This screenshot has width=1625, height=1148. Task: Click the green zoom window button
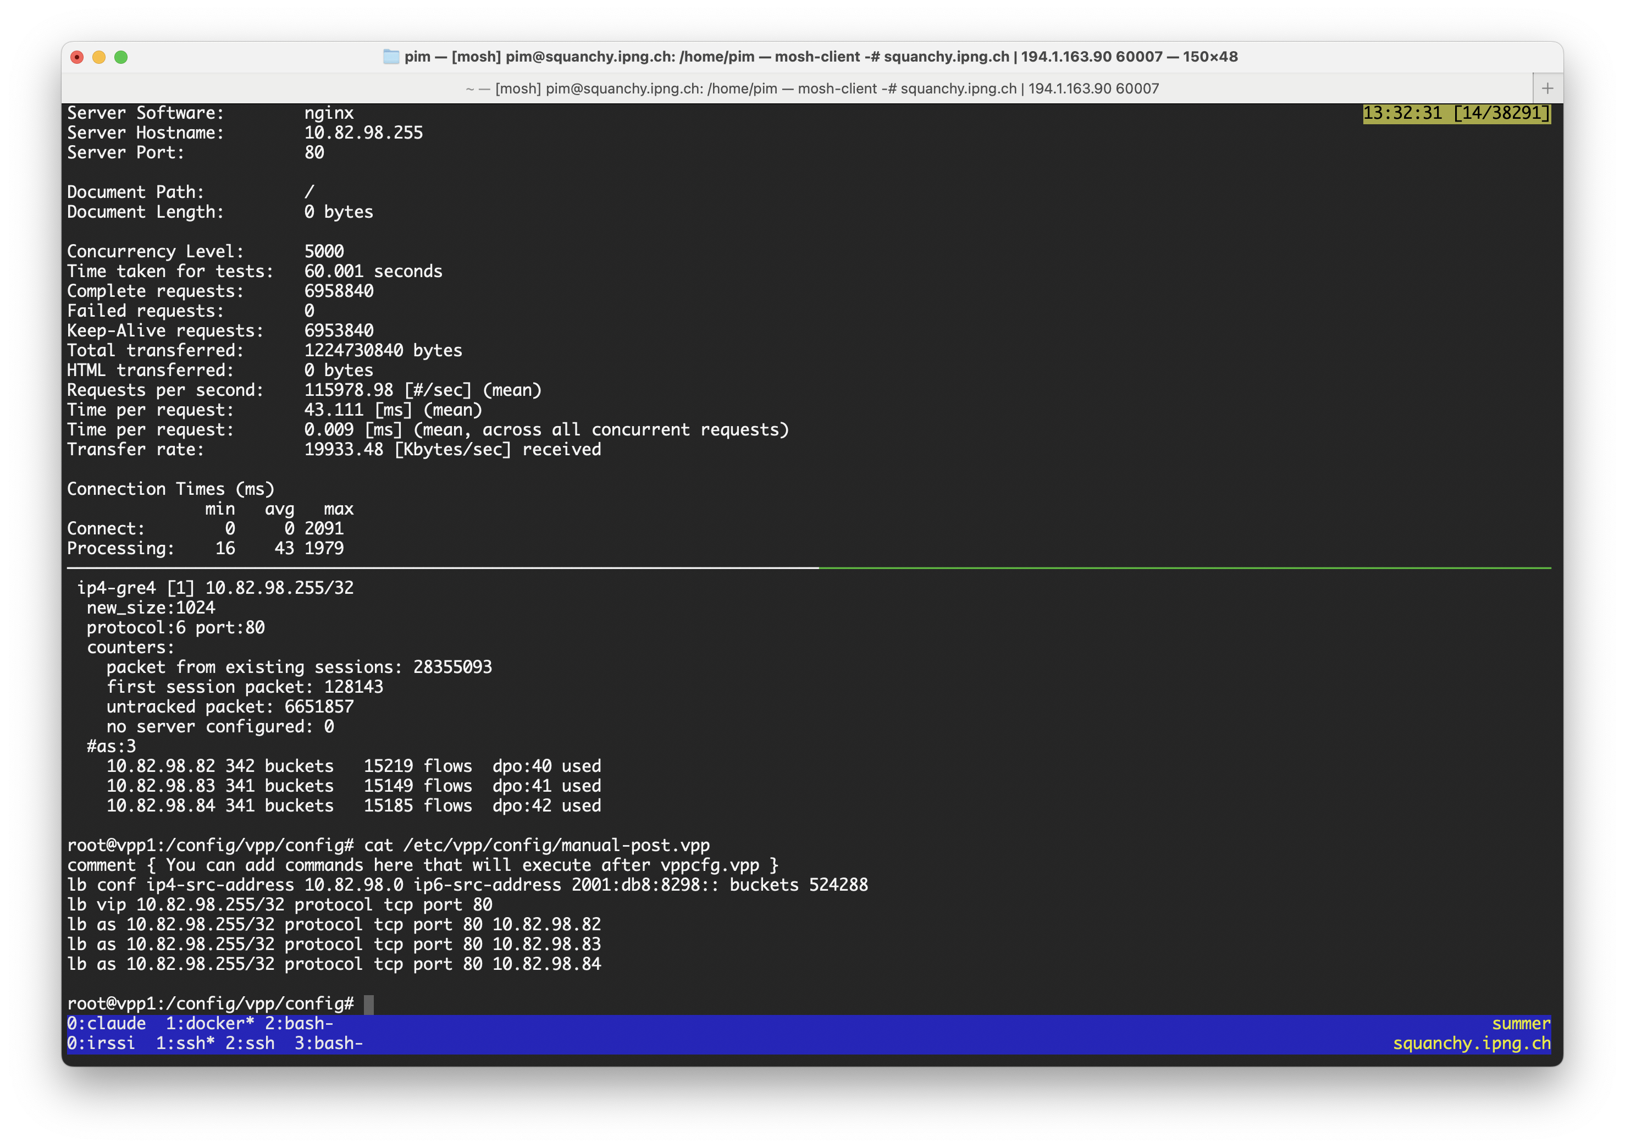click(x=121, y=57)
